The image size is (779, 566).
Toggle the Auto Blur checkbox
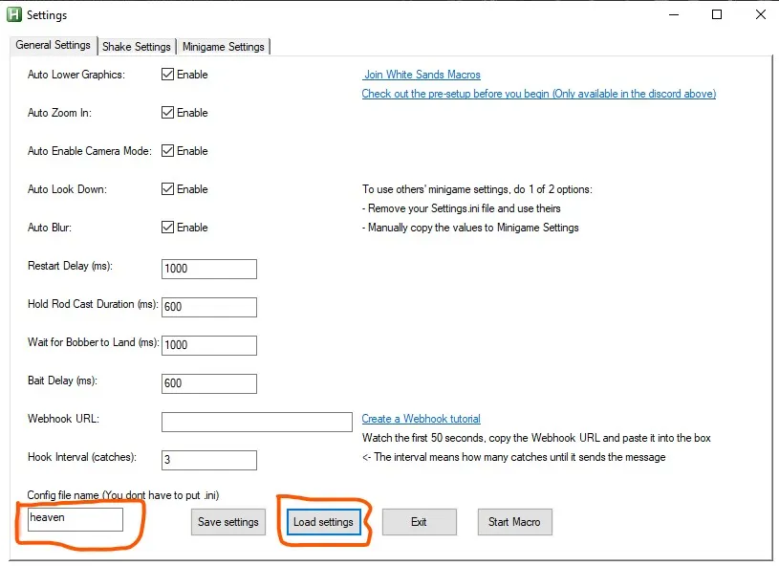[x=168, y=228]
